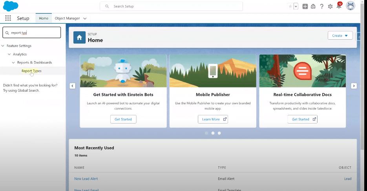Click the Mobile Publisher card image
The image size is (367, 191).
coord(213,71)
